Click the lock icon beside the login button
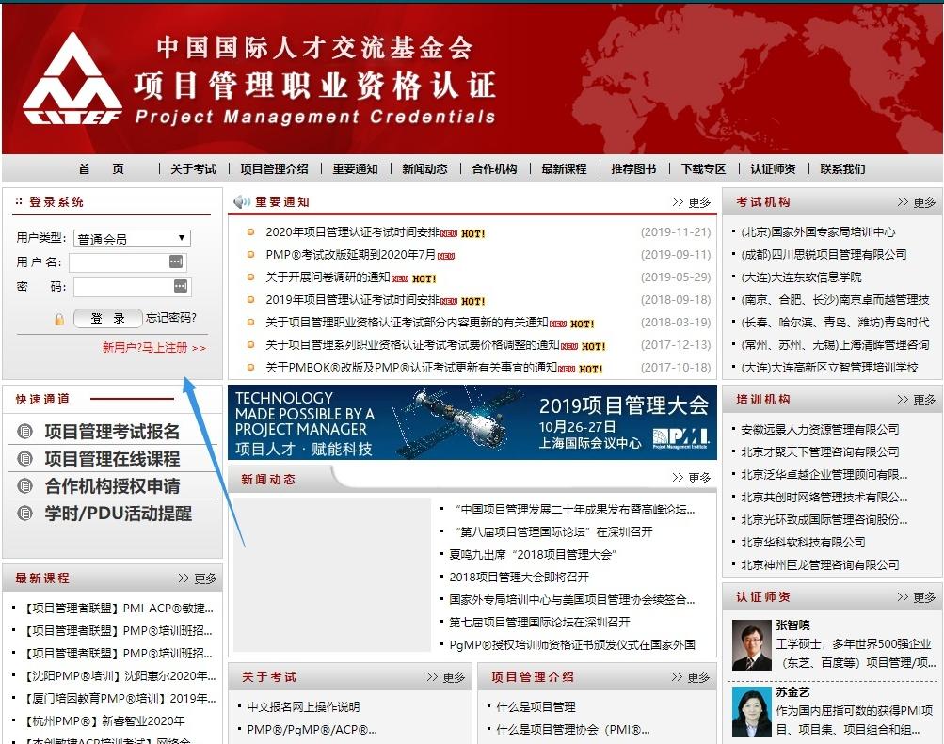This screenshot has height=744, width=944. pos(58,319)
